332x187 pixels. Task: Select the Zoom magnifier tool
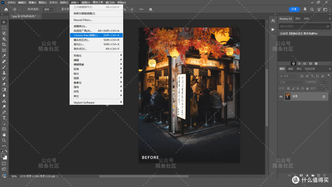tap(4, 140)
